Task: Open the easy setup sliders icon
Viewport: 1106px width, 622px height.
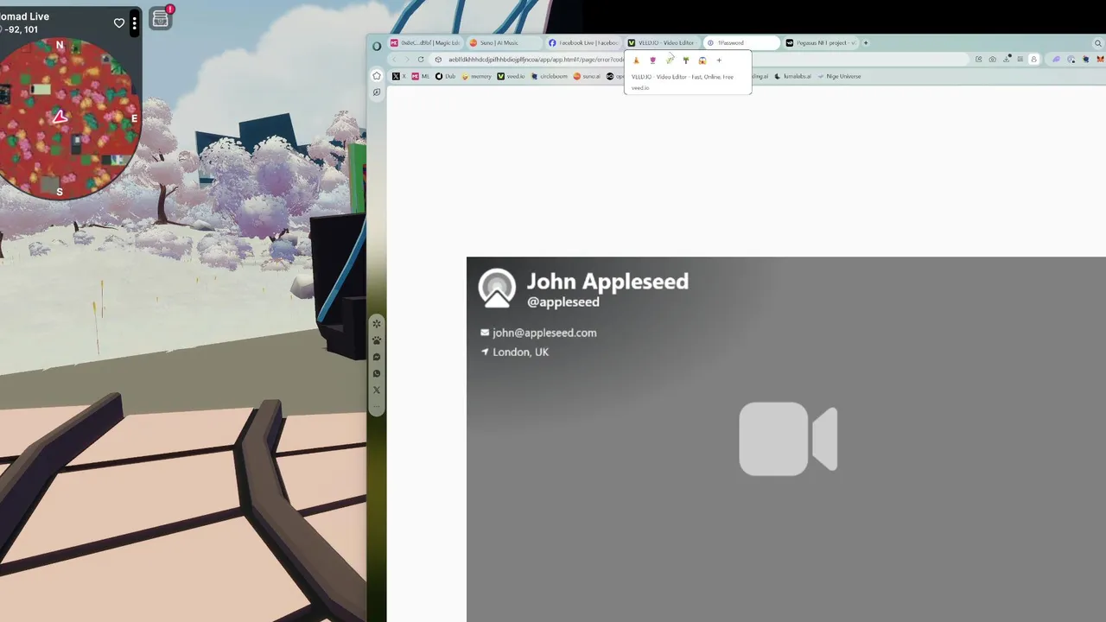Action: click(x=1020, y=60)
